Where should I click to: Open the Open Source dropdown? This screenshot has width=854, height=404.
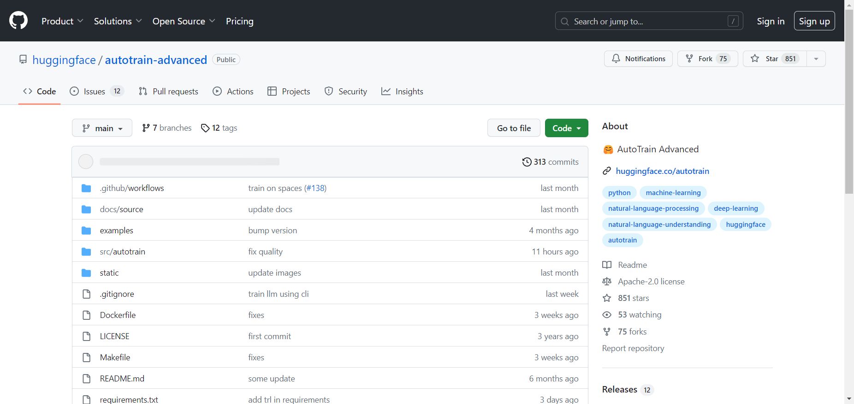click(x=184, y=21)
